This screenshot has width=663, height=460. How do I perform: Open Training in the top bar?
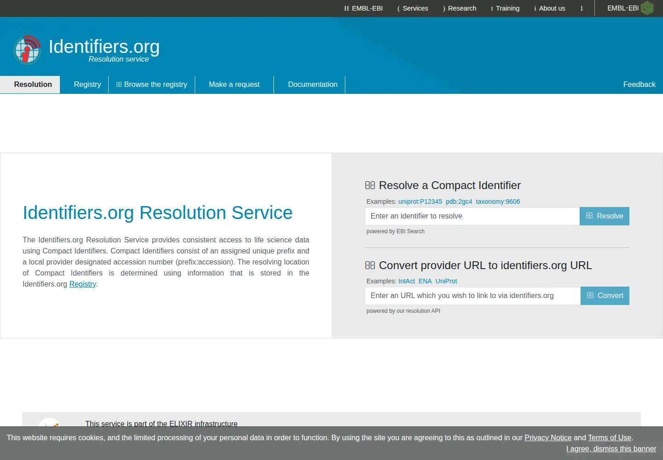pos(505,8)
